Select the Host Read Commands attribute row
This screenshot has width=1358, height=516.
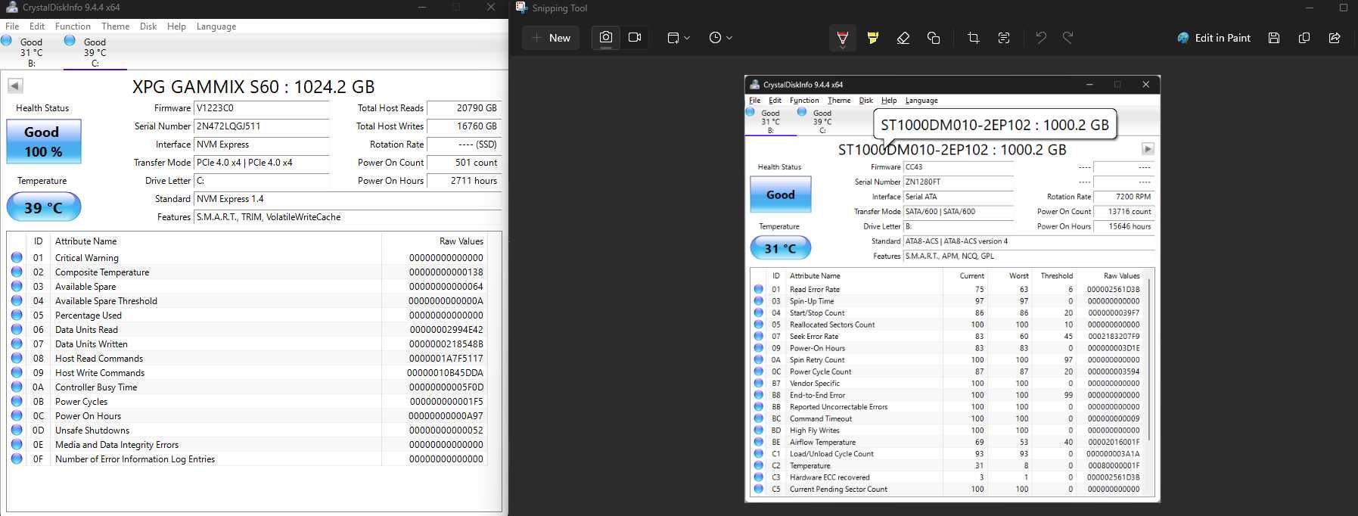pyautogui.click(x=247, y=359)
